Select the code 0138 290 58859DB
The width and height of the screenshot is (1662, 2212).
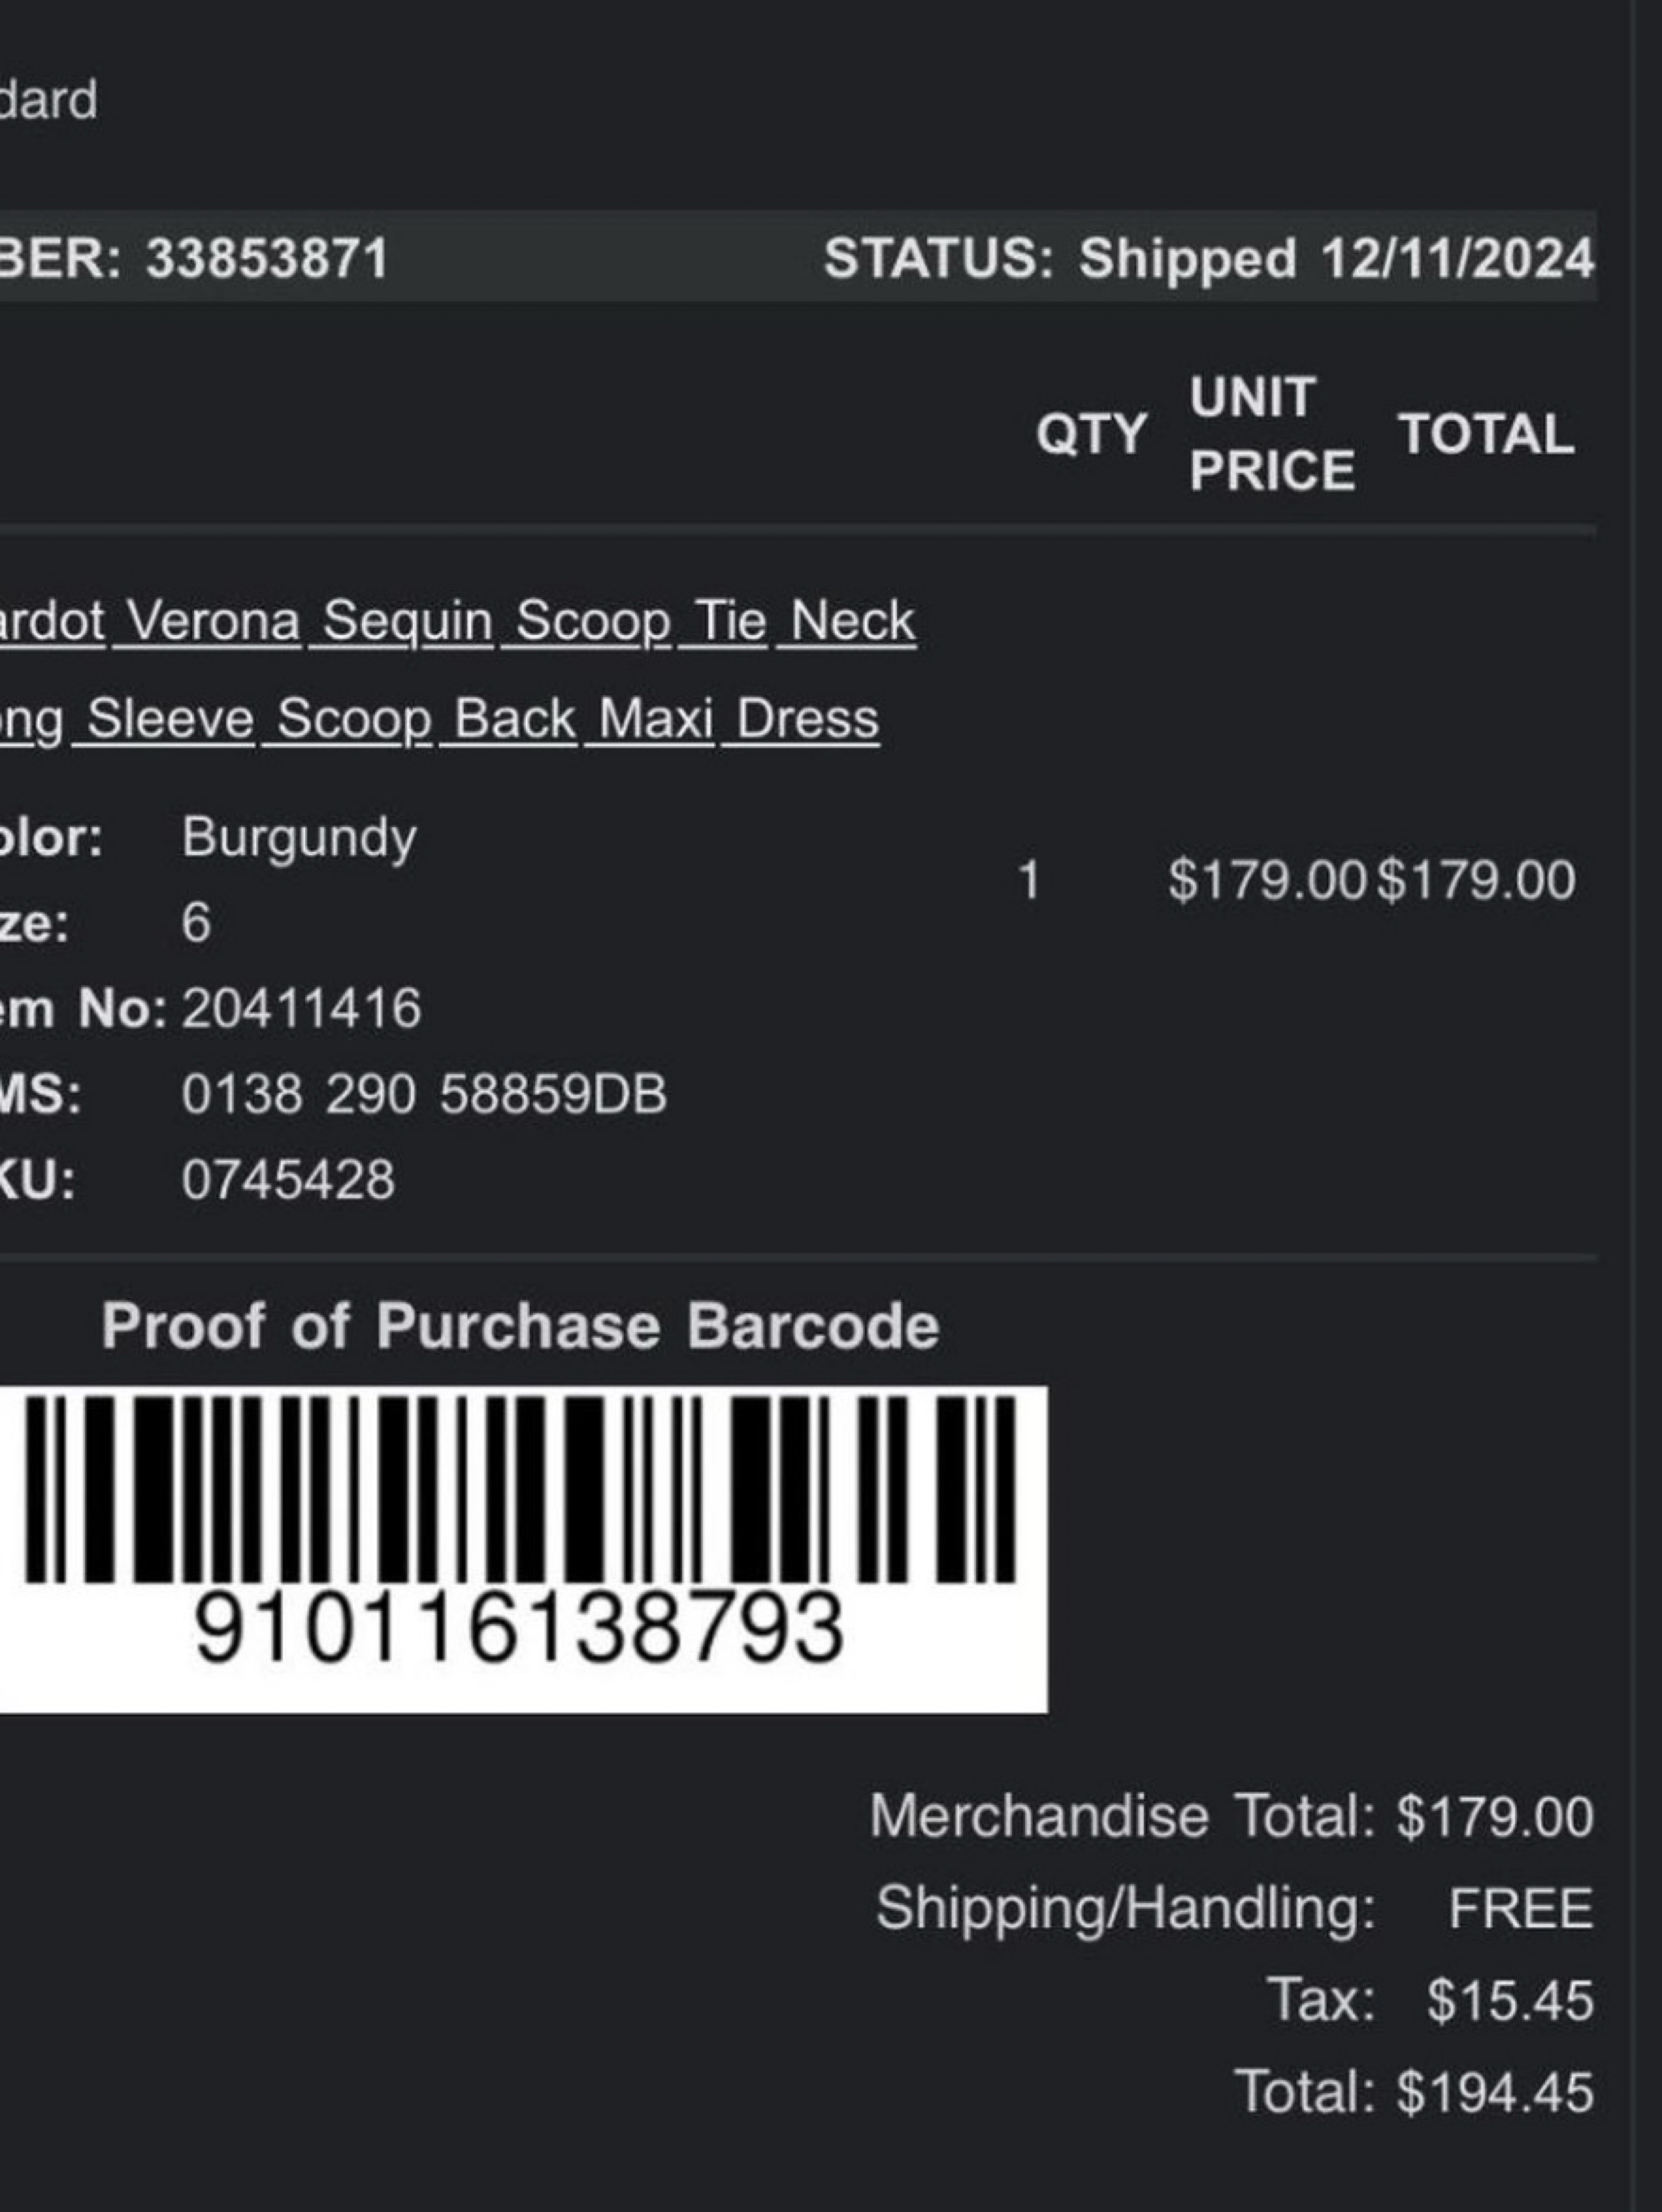coord(424,1094)
